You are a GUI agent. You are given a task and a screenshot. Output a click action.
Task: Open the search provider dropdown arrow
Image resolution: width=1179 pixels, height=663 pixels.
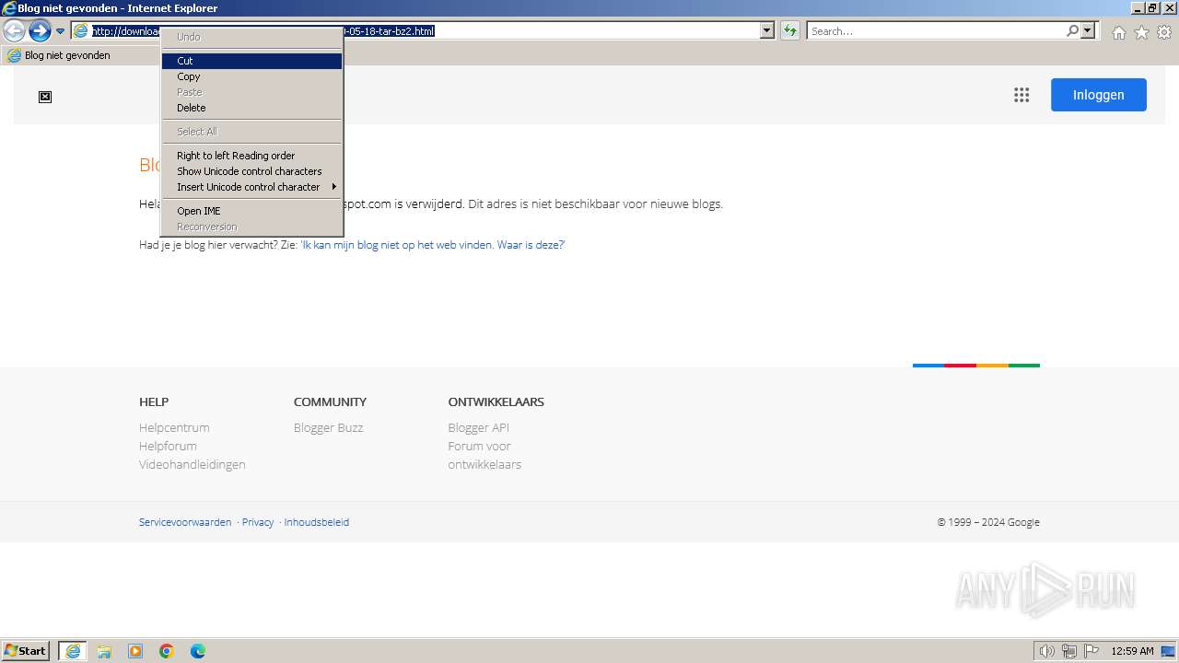coord(1089,31)
